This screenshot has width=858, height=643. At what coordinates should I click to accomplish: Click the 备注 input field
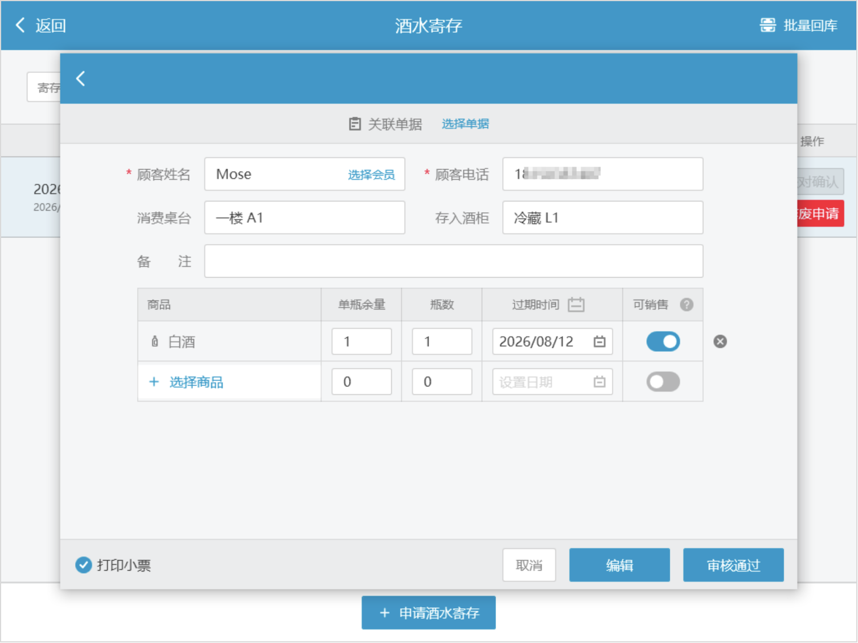point(454,261)
